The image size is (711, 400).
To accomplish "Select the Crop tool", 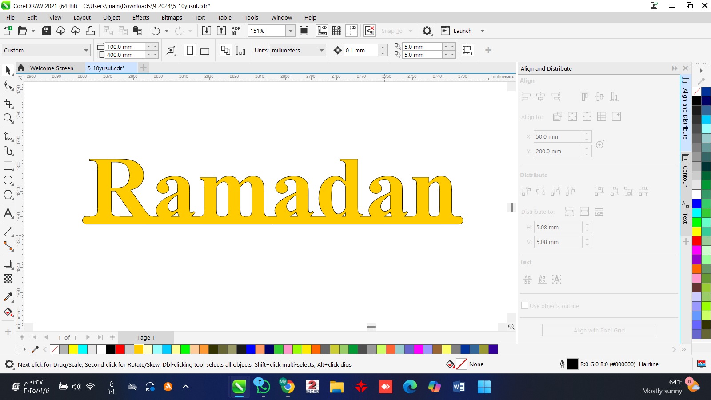I will (8, 103).
